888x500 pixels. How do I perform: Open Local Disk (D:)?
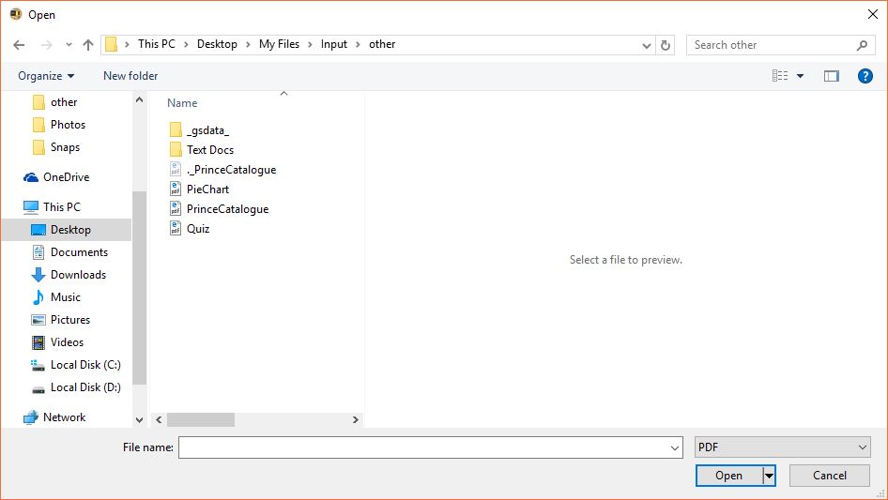tap(76, 387)
